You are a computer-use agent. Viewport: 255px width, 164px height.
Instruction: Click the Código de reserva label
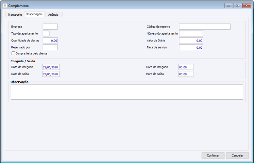[x=158, y=27]
